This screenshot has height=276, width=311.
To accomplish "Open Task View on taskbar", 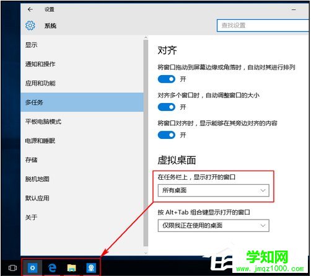I will 12,268.
